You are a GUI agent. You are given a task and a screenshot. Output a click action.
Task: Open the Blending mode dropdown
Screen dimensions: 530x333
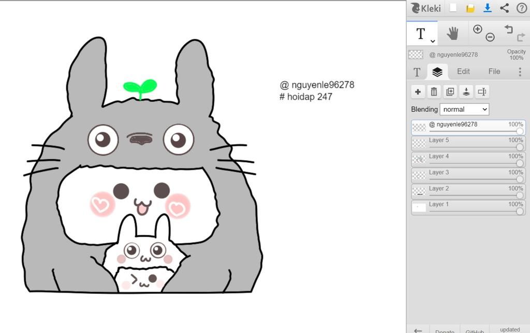[x=464, y=109]
